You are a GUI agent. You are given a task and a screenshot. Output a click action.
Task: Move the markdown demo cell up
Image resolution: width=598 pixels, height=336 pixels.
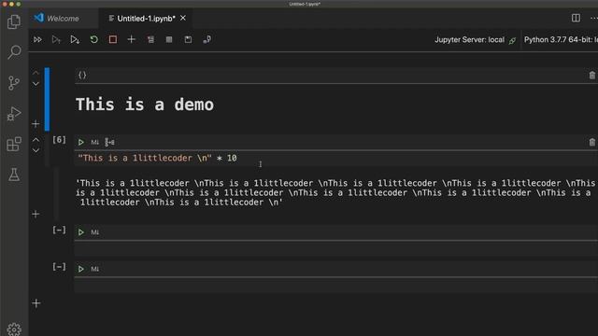(36, 73)
